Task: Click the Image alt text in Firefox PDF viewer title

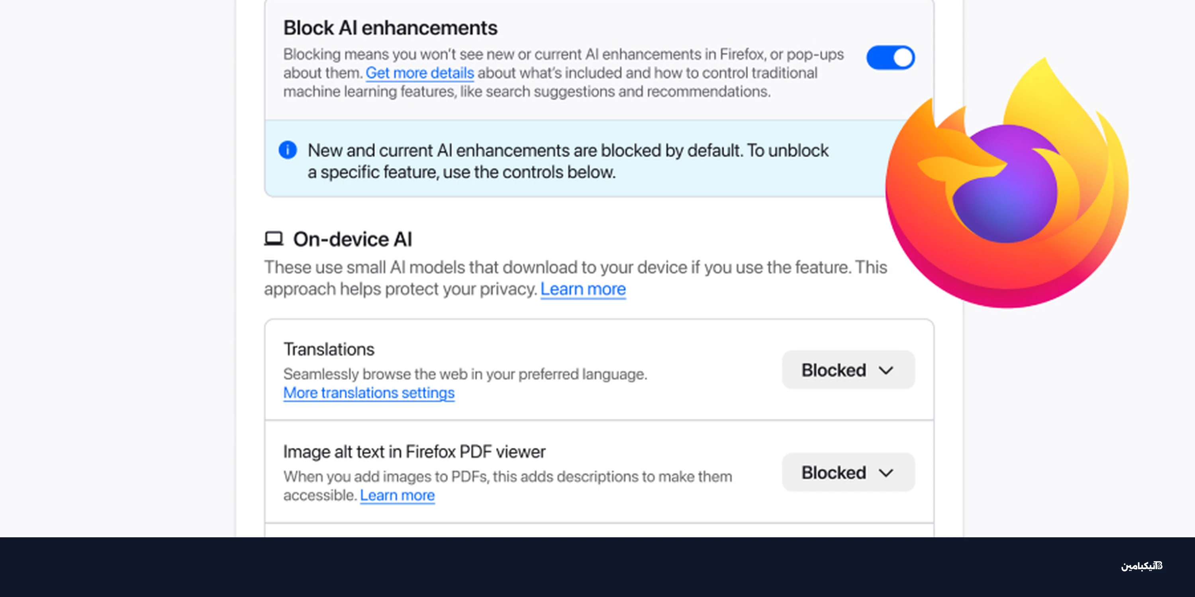Action: tap(414, 452)
